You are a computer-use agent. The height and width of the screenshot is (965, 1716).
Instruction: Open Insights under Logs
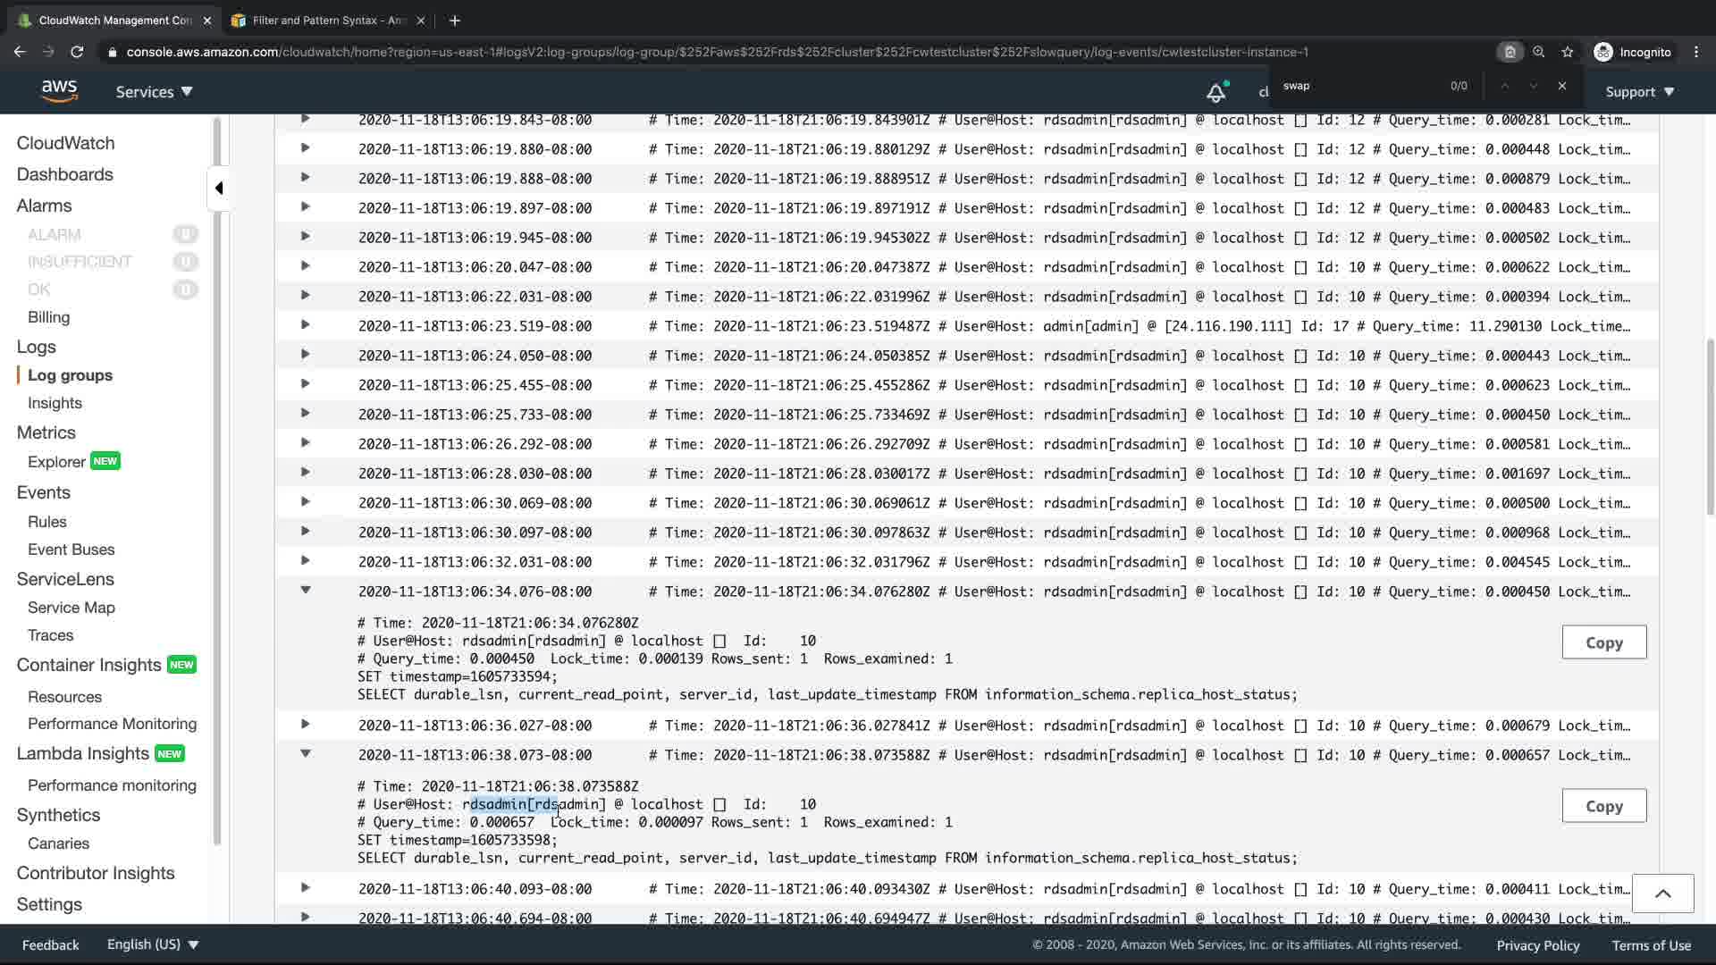(55, 403)
